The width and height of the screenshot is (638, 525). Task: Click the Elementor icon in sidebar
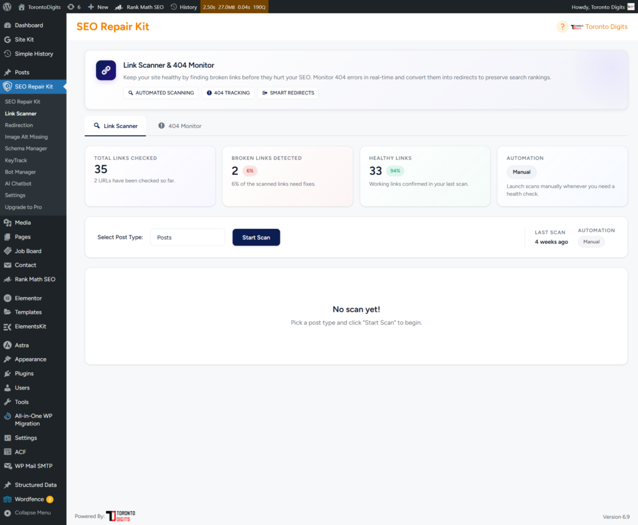pos(7,298)
